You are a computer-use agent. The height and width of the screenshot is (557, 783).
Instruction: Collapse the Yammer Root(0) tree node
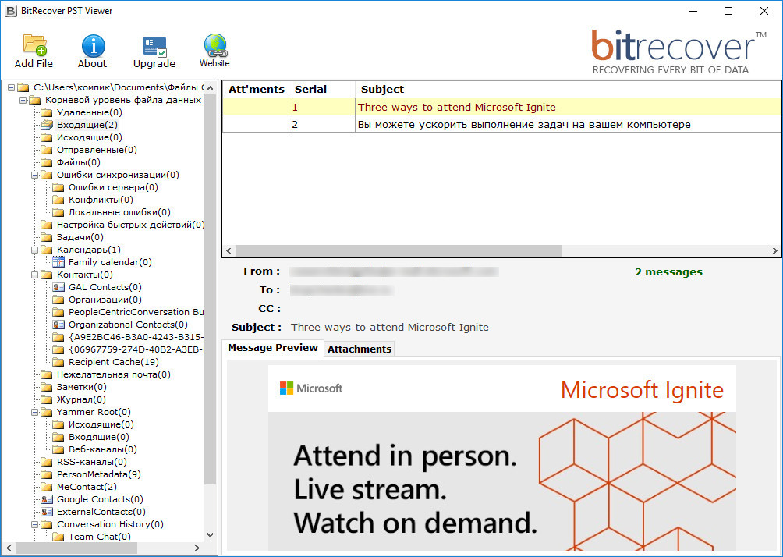click(x=34, y=412)
